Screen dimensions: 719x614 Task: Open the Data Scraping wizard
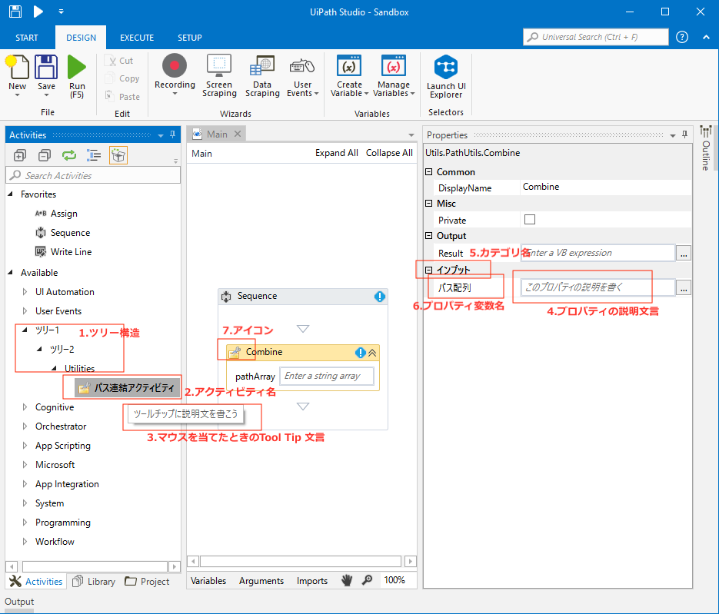pyautogui.click(x=261, y=65)
